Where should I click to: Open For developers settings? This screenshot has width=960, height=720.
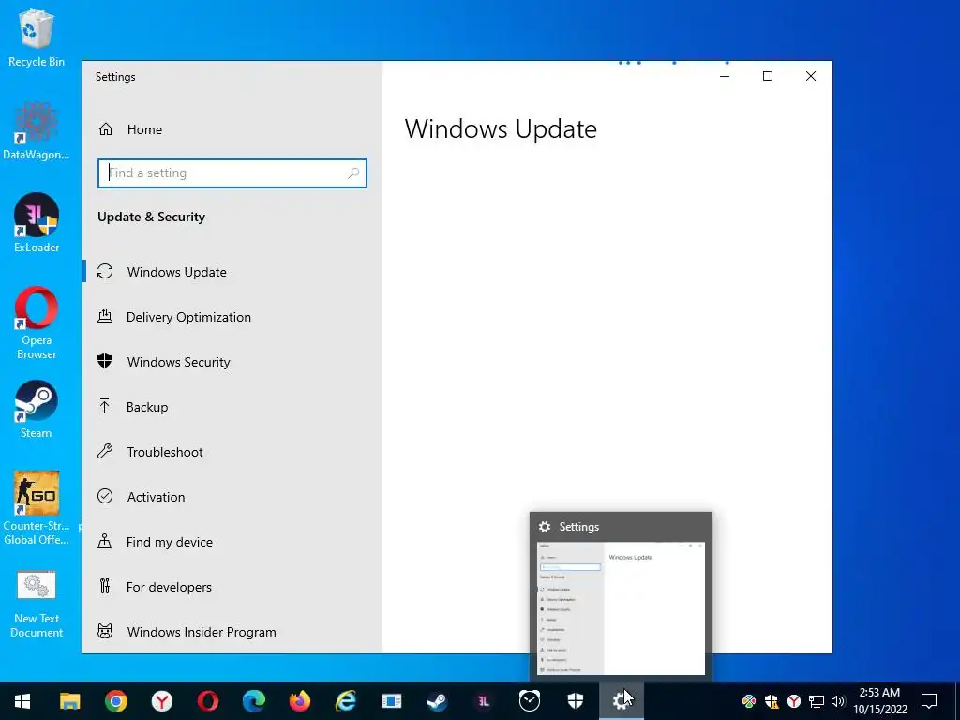(232, 587)
